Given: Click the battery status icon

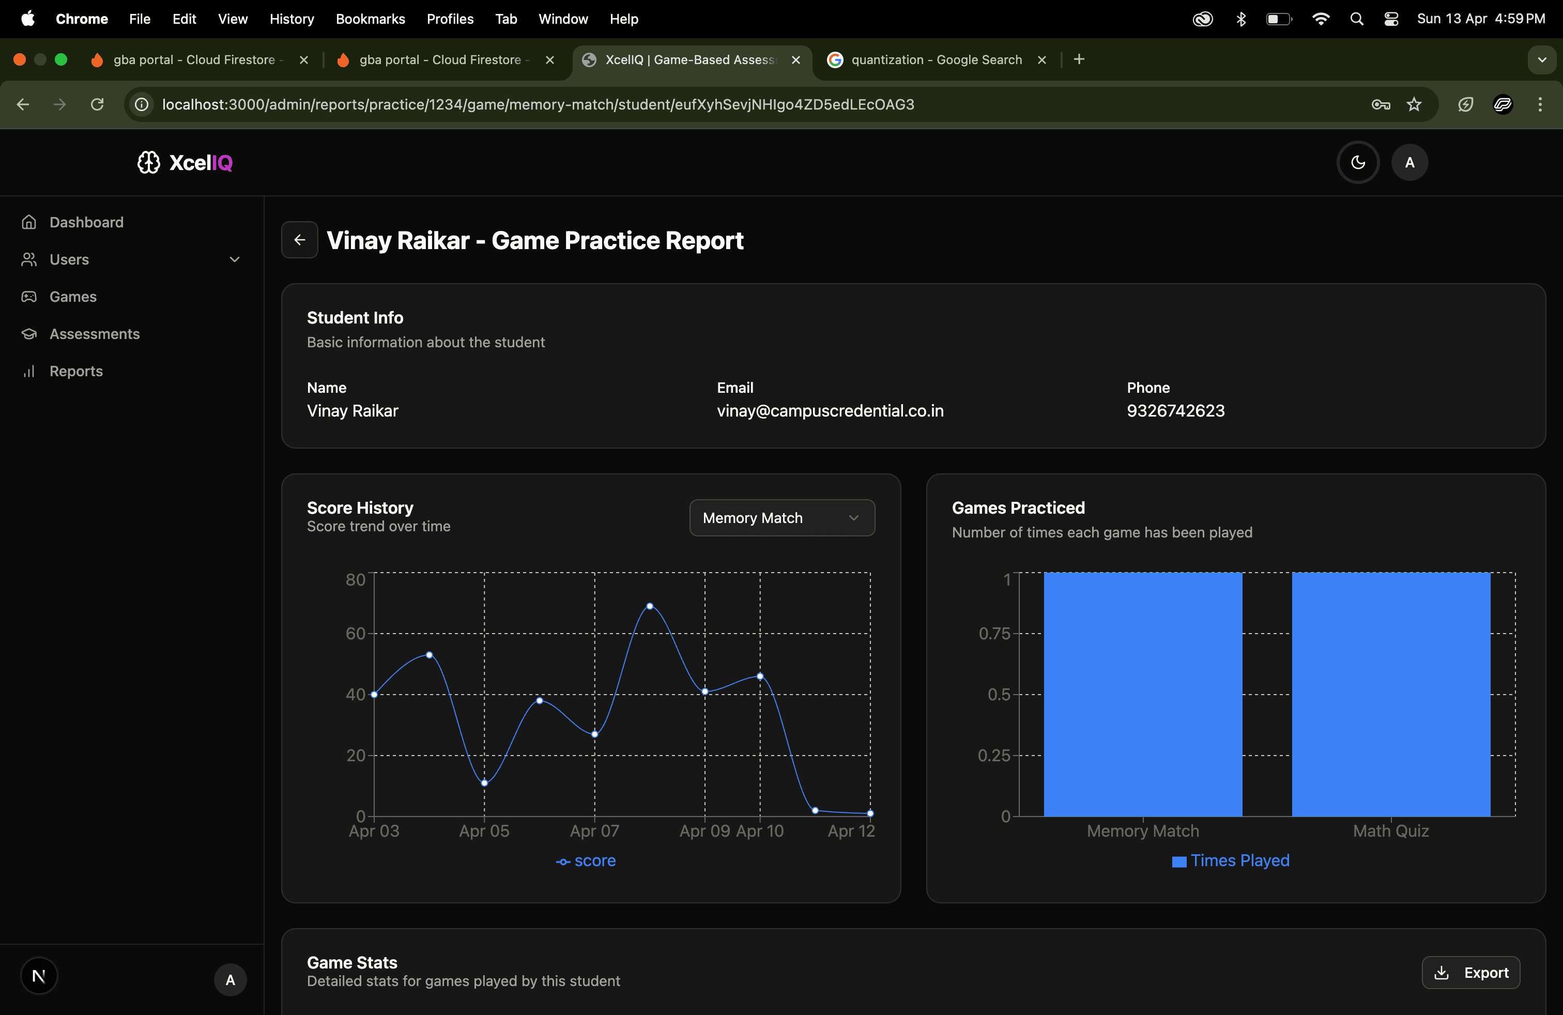Looking at the screenshot, I should click(1279, 19).
